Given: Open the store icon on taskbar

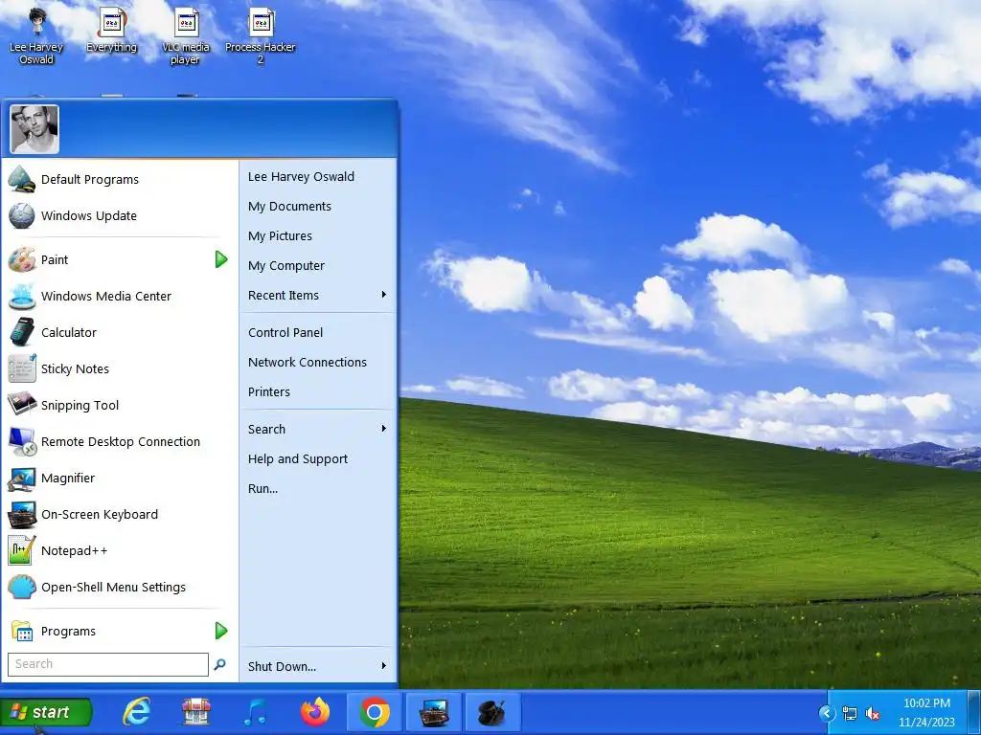Looking at the screenshot, I should 195,712.
